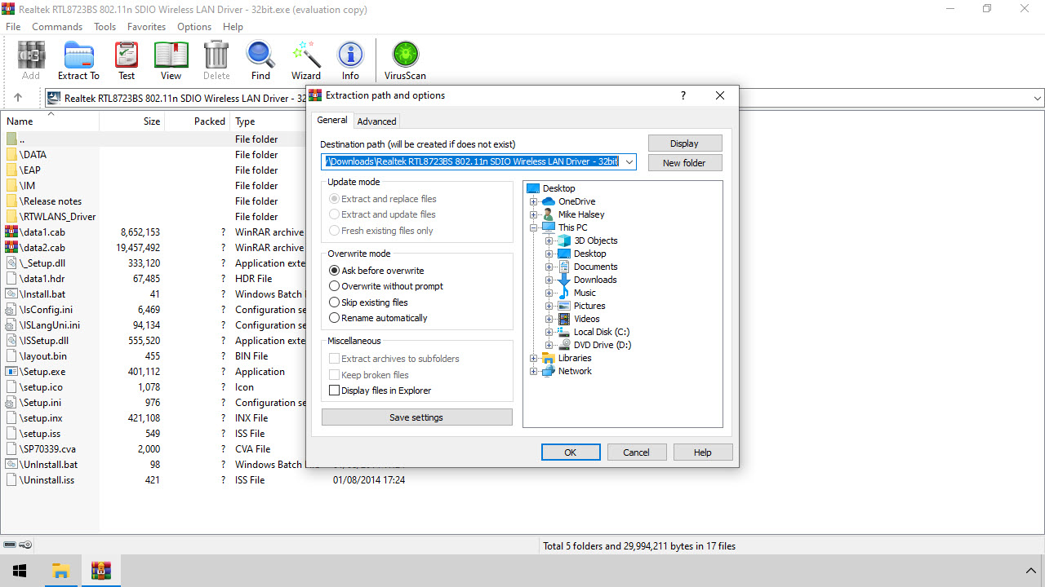Select the \Setup.exe application icon

click(x=11, y=371)
